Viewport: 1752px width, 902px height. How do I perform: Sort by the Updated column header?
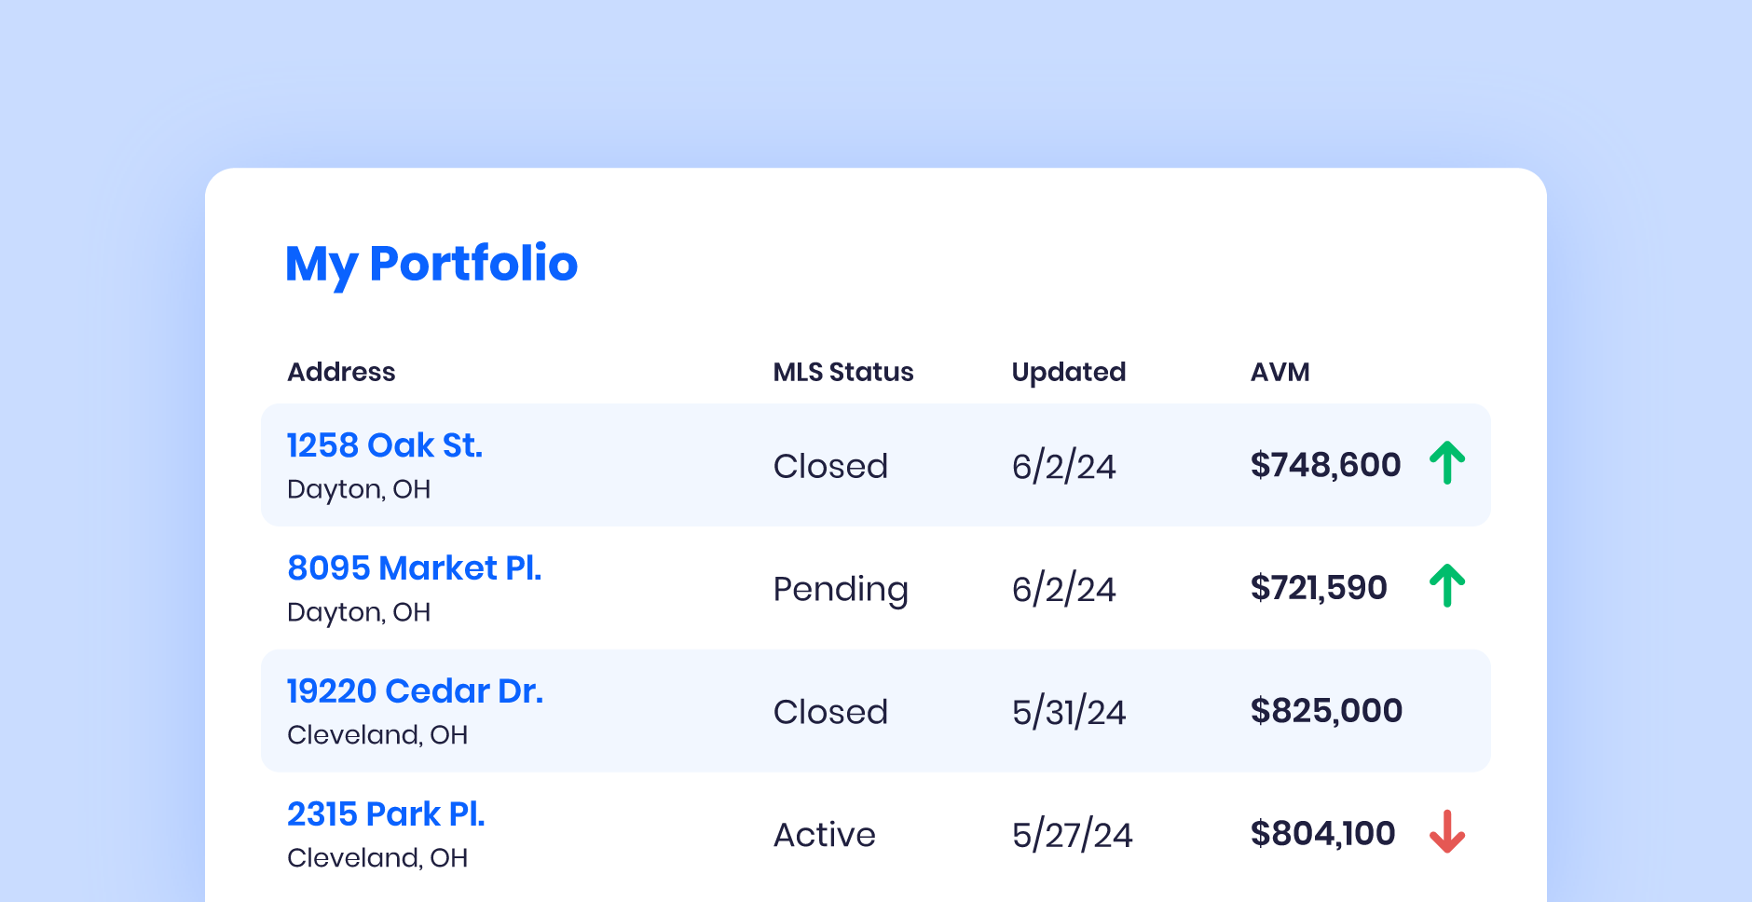tap(1068, 372)
